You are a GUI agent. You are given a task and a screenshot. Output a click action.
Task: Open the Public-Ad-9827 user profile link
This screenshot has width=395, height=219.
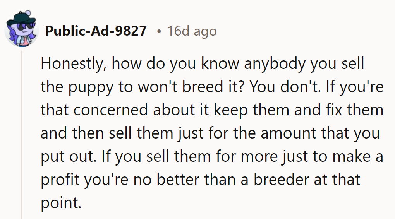coord(96,31)
